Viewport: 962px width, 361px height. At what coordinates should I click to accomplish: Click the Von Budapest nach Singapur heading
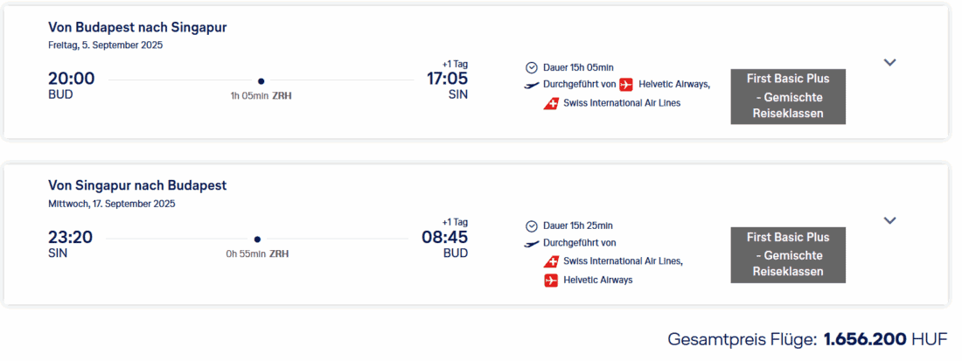137,27
